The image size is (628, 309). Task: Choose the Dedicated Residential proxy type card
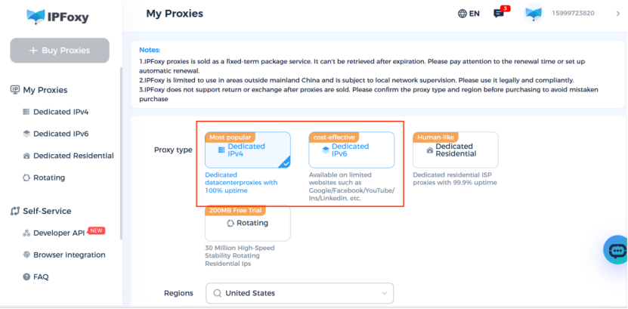click(455, 150)
